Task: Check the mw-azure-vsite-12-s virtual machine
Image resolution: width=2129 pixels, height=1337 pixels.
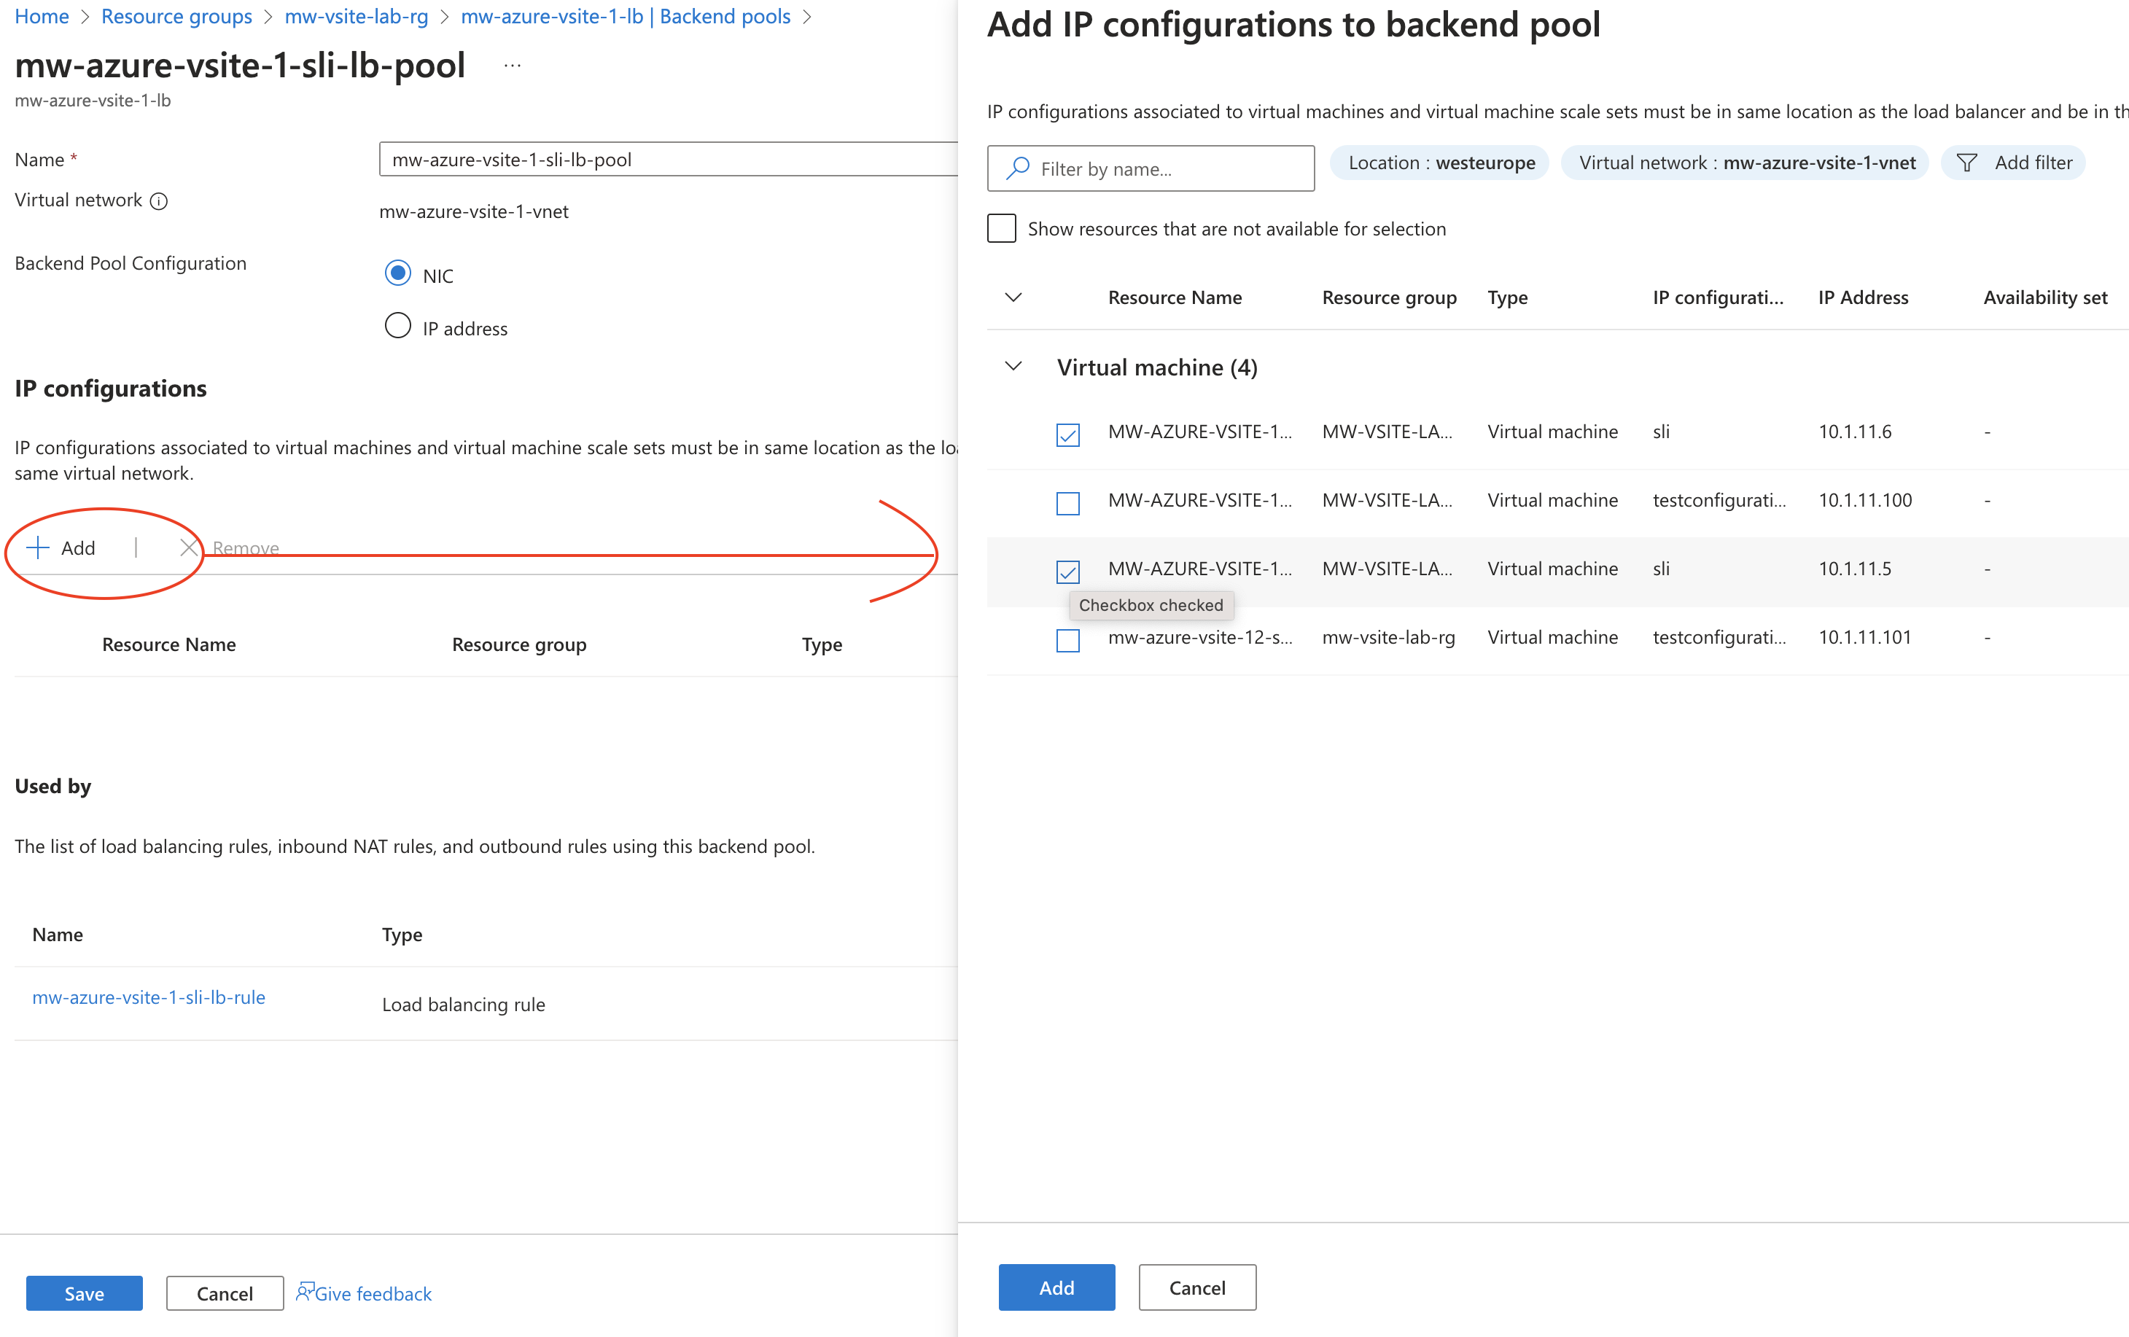Action: pyautogui.click(x=1068, y=640)
